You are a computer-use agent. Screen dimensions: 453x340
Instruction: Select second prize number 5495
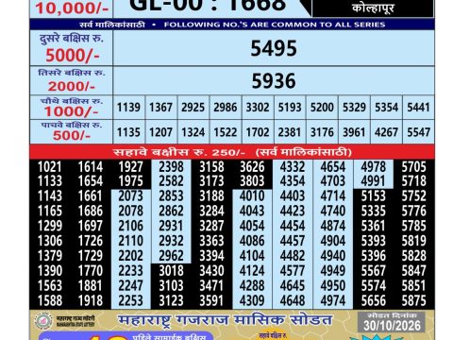274,48
